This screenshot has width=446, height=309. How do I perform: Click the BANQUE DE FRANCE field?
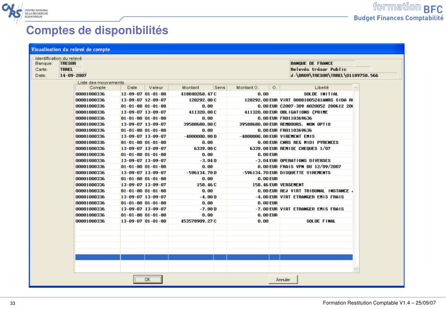pyautogui.click(x=322, y=63)
